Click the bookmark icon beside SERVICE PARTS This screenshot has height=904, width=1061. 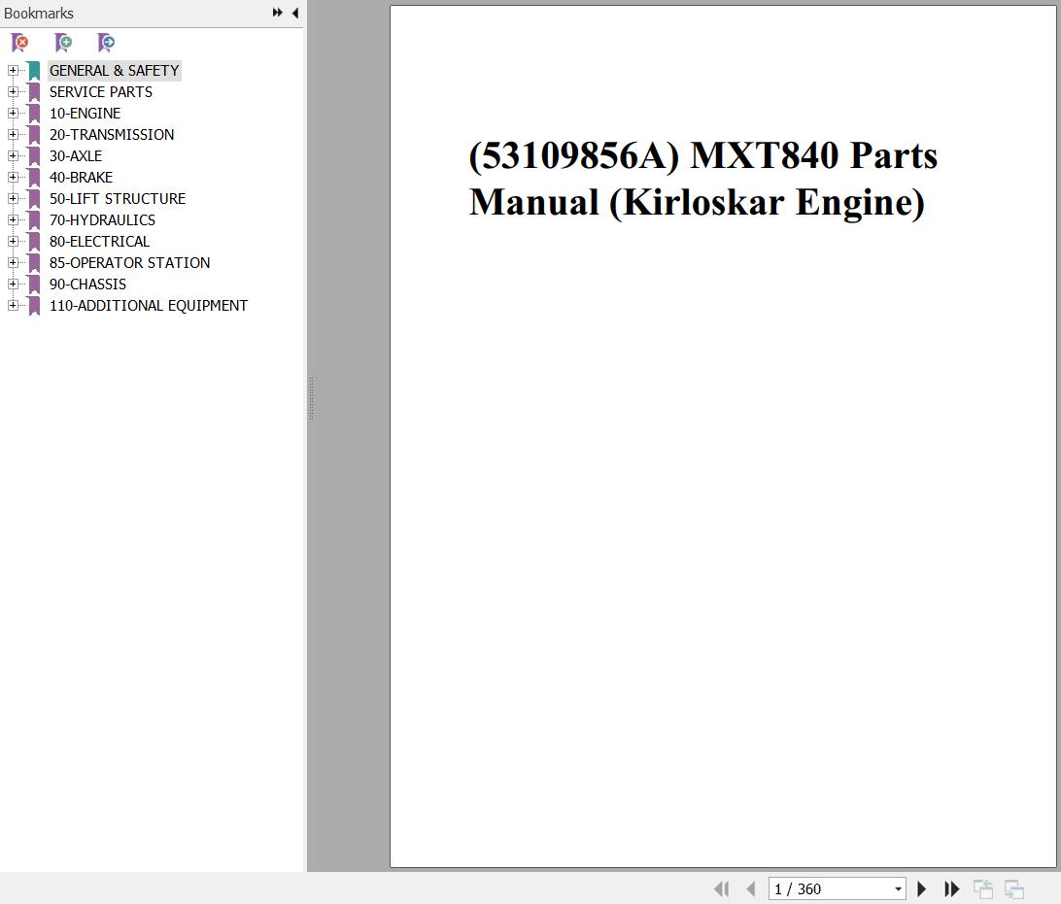tap(34, 92)
